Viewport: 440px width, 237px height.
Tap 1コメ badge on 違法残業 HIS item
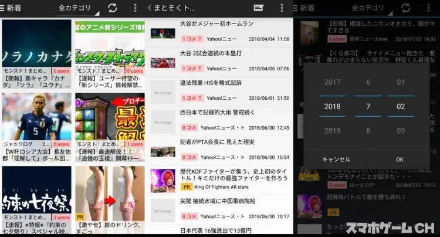pos(192,98)
